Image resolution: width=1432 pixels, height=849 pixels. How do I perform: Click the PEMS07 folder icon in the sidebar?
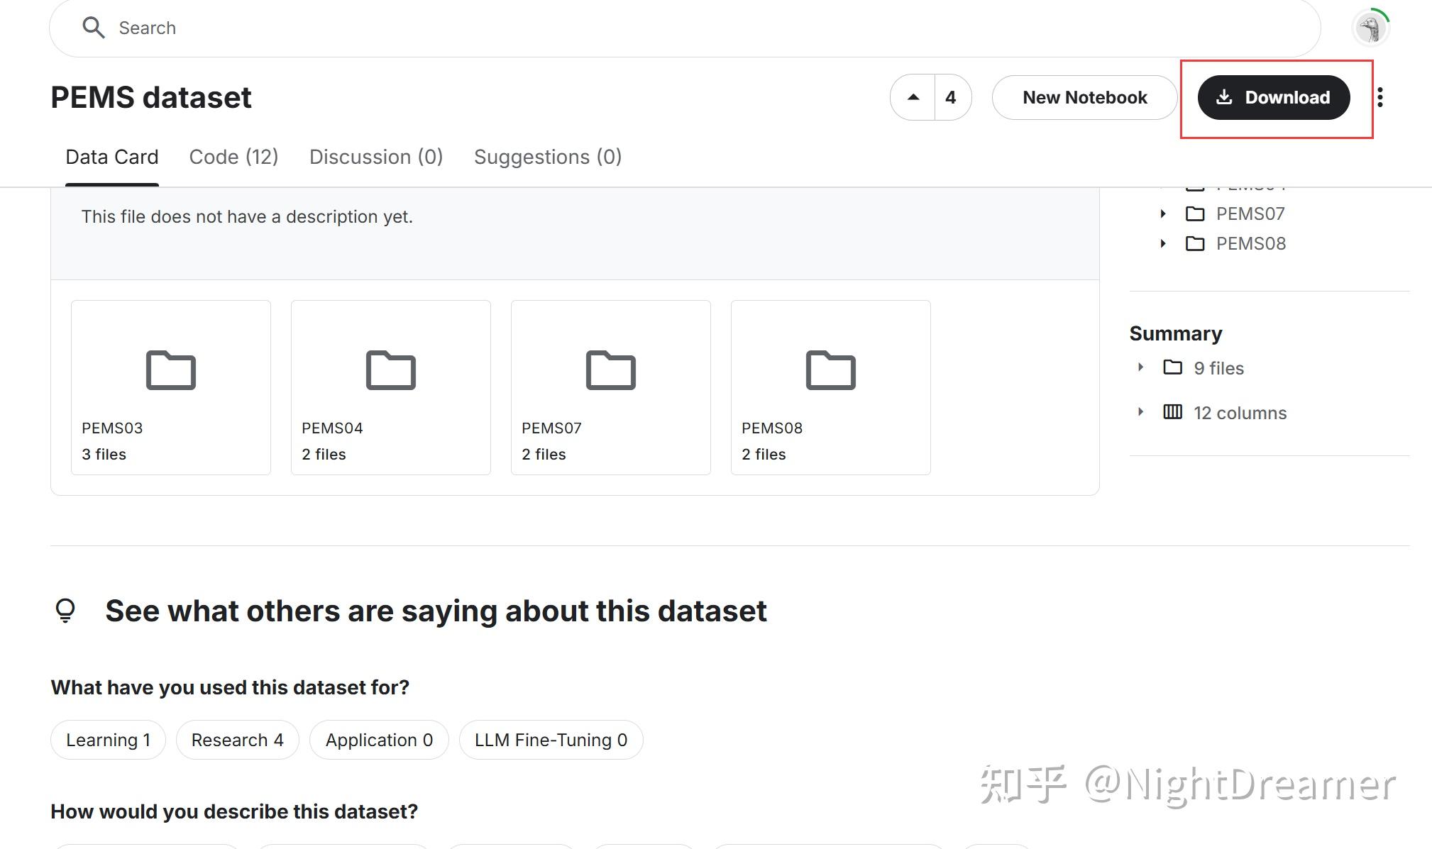1195,213
